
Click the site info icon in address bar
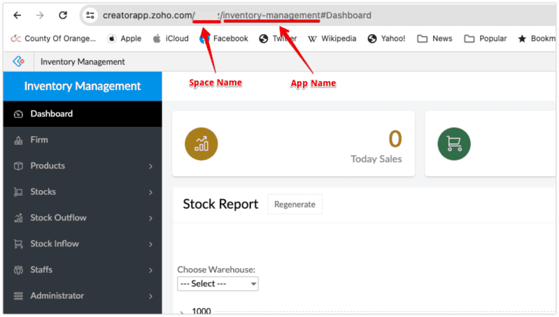pos(90,15)
